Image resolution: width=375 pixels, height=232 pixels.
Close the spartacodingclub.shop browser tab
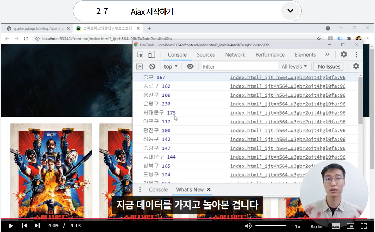click(x=69, y=28)
